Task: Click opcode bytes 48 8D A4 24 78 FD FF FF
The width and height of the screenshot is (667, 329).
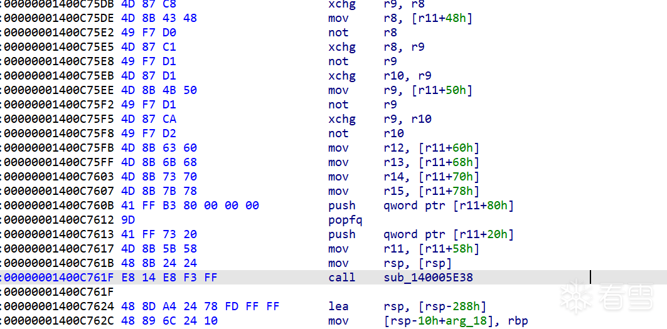Action: click(x=200, y=306)
